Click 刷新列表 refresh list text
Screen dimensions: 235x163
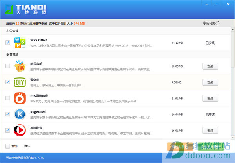coord(209,23)
